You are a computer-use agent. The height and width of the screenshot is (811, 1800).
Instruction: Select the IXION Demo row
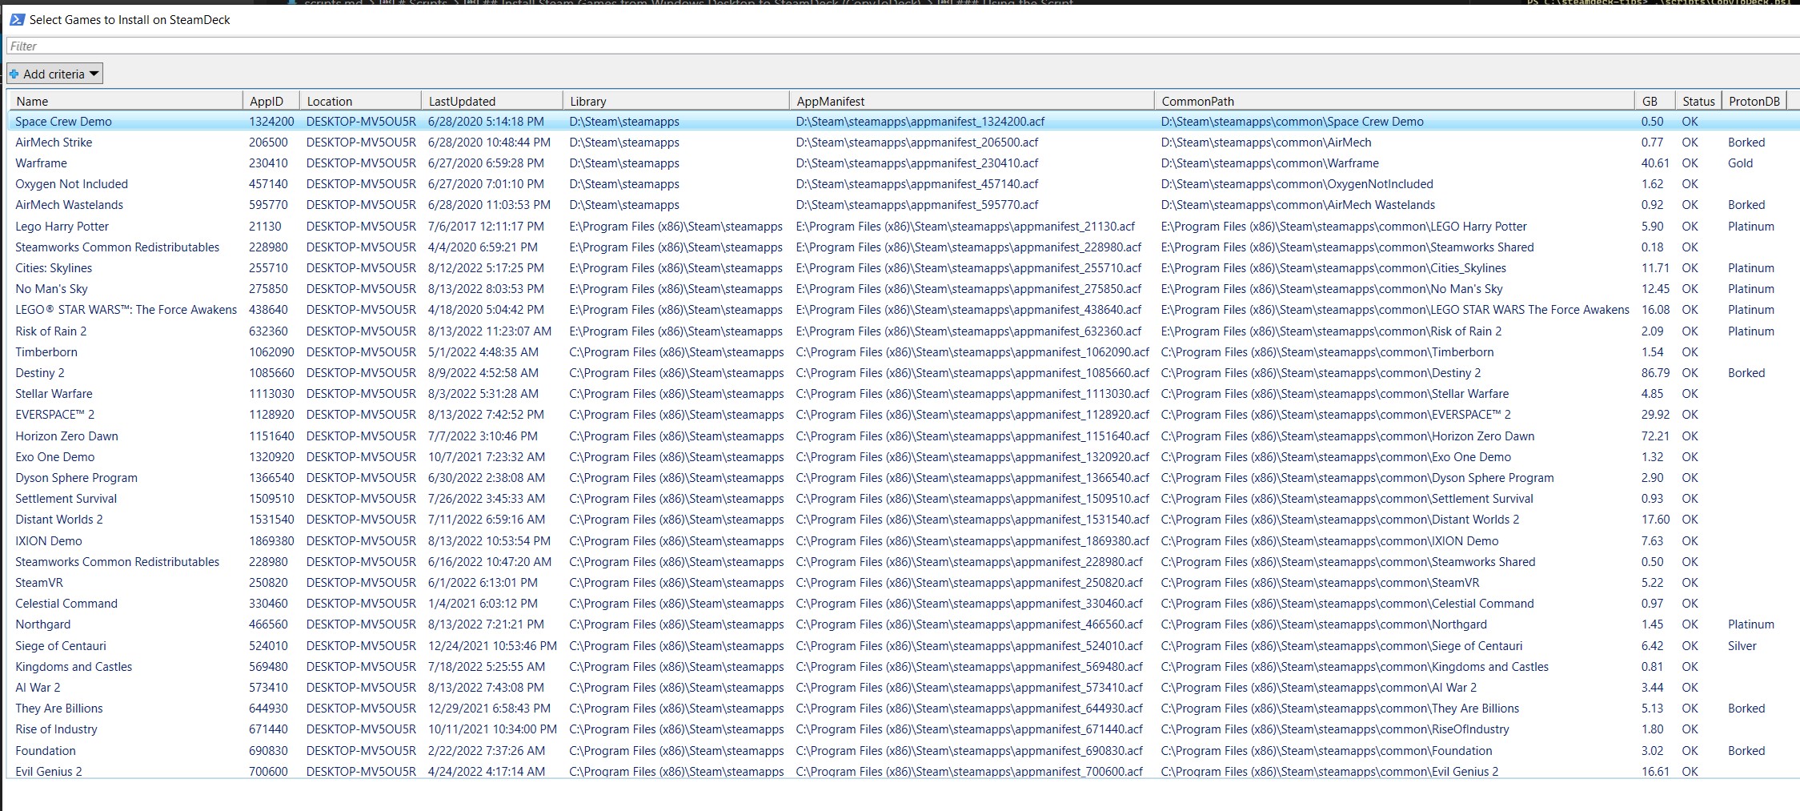[903, 541]
